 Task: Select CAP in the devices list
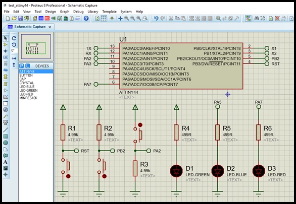36,79
